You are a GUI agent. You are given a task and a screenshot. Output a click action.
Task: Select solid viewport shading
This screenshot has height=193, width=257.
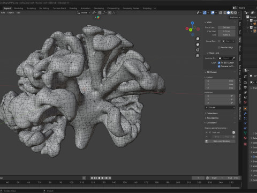[229, 13]
